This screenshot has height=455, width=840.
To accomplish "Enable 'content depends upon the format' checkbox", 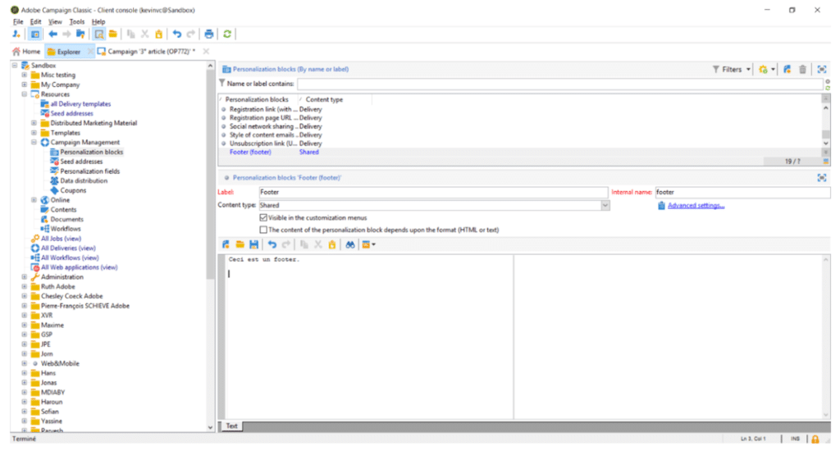I will (263, 230).
